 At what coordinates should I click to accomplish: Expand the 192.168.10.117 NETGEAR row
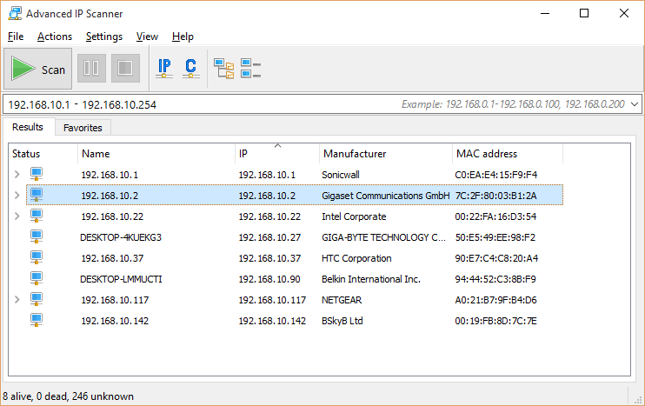[17, 299]
